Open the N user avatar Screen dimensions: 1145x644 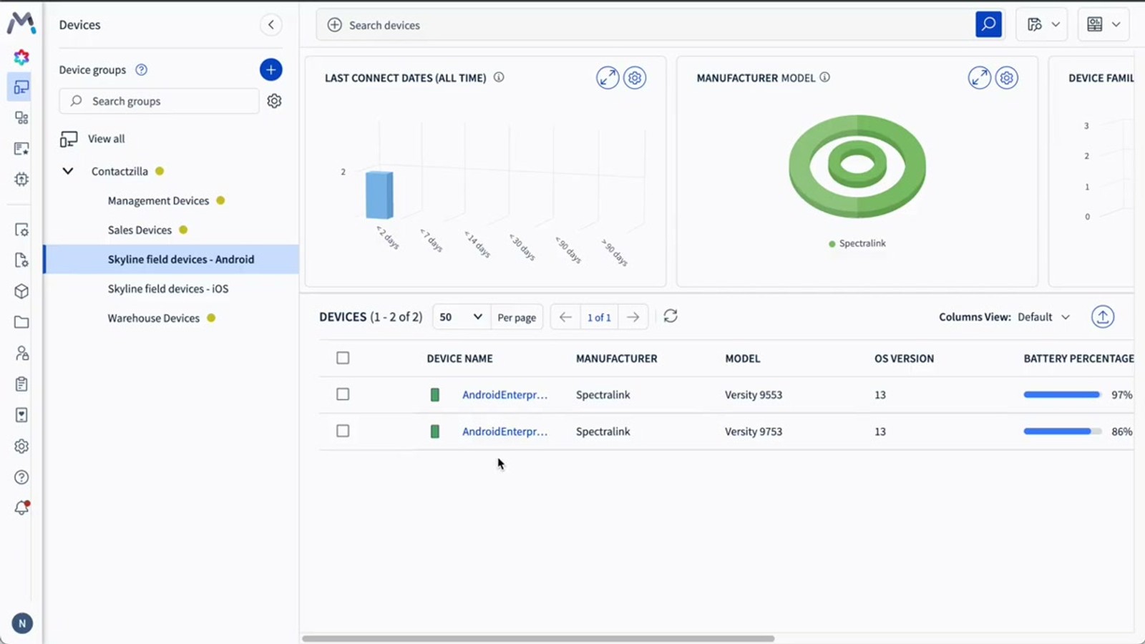pyautogui.click(x=22, y=623)
